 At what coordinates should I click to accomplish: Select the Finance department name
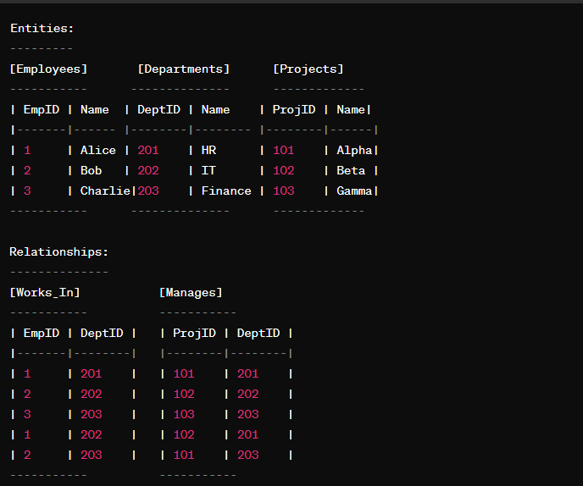pos(226,191)
